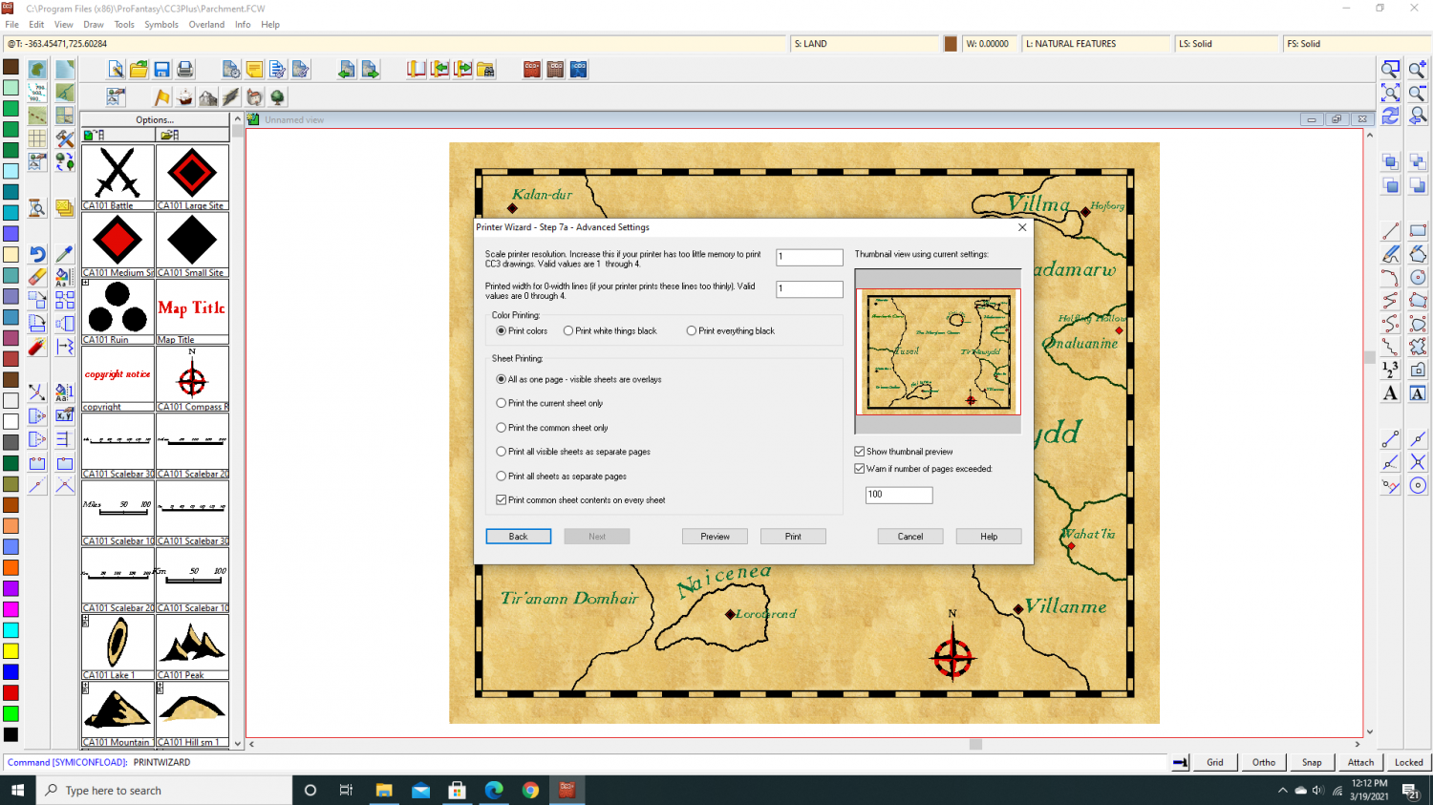The height and width of the screenshot is (805, 1433).
Task: Open the W: 0.00000 line width selector
Action: [x=990, y=44]
